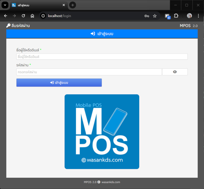Click into the รหัสผ่าน password field
The image size is (204, 189).
pyautogui.click(x=89, y=72)
